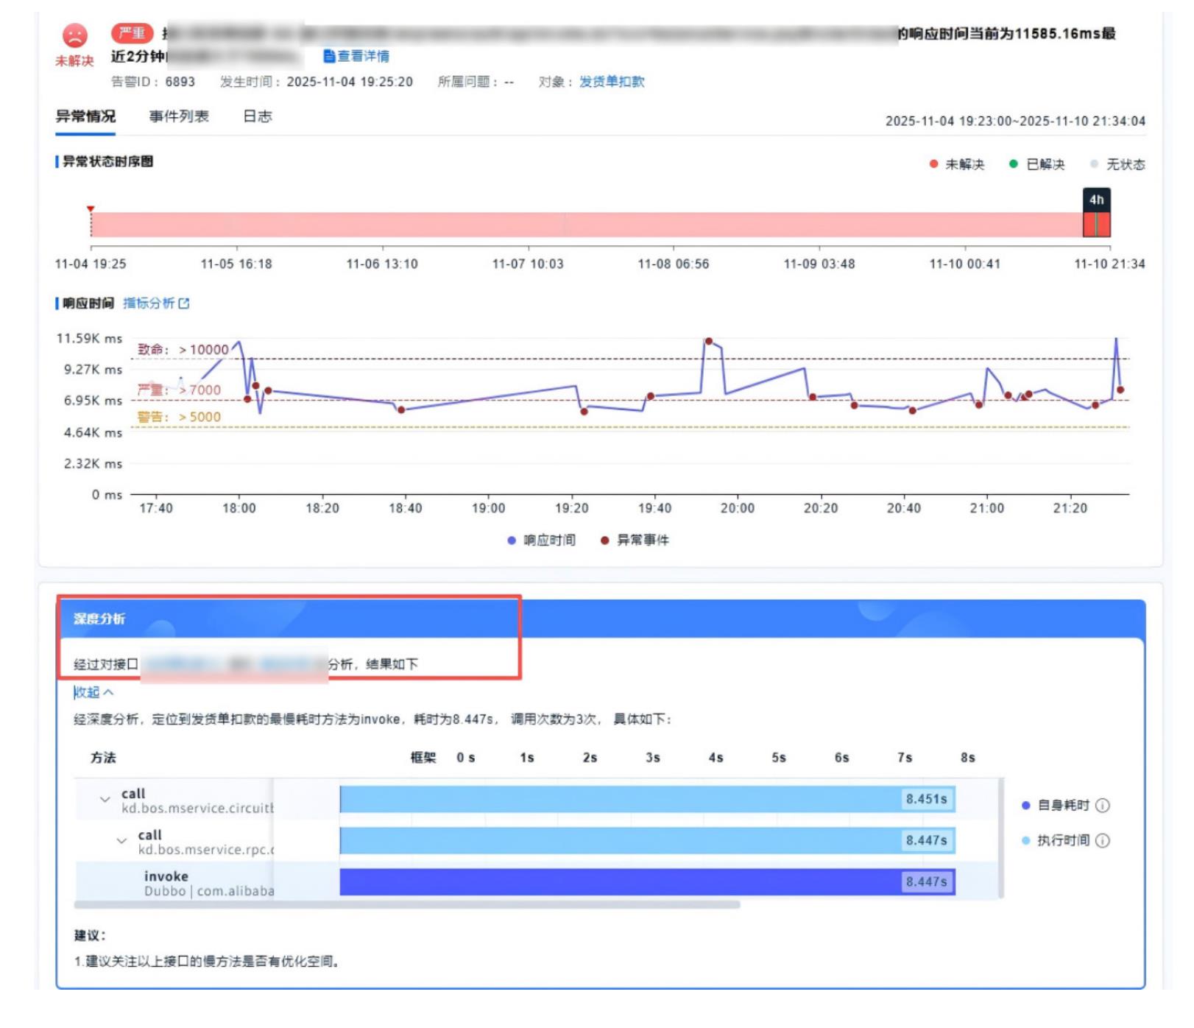1194x1028 pixels.
Task: Click the external link icon beside 指标分析
Action: pyautogui.click(x=184, y=303)
